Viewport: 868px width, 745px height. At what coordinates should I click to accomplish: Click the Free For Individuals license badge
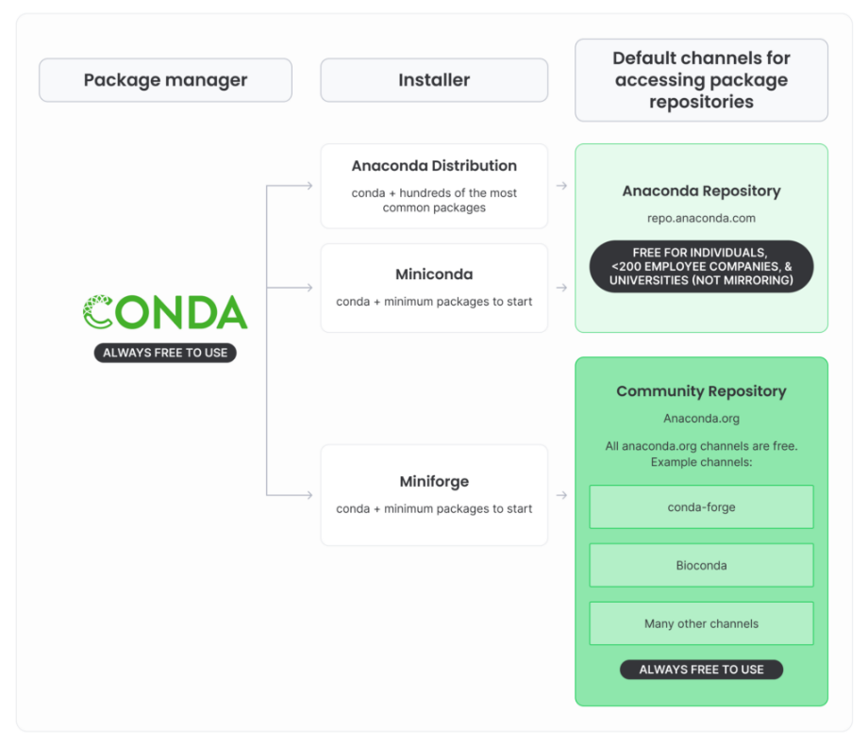[x=701, y=267]
